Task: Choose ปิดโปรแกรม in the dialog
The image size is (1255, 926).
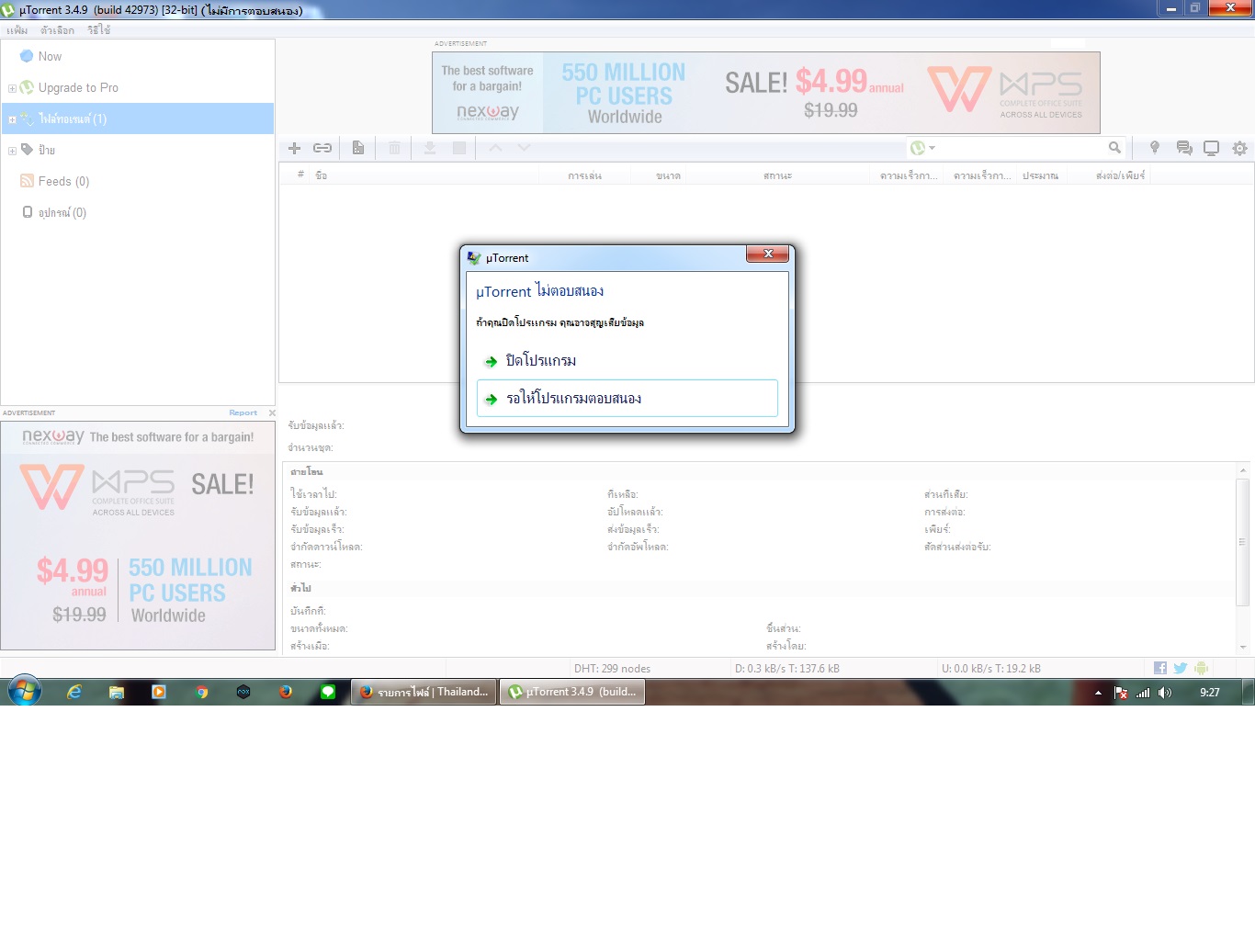Action: (x=627, y=360)
